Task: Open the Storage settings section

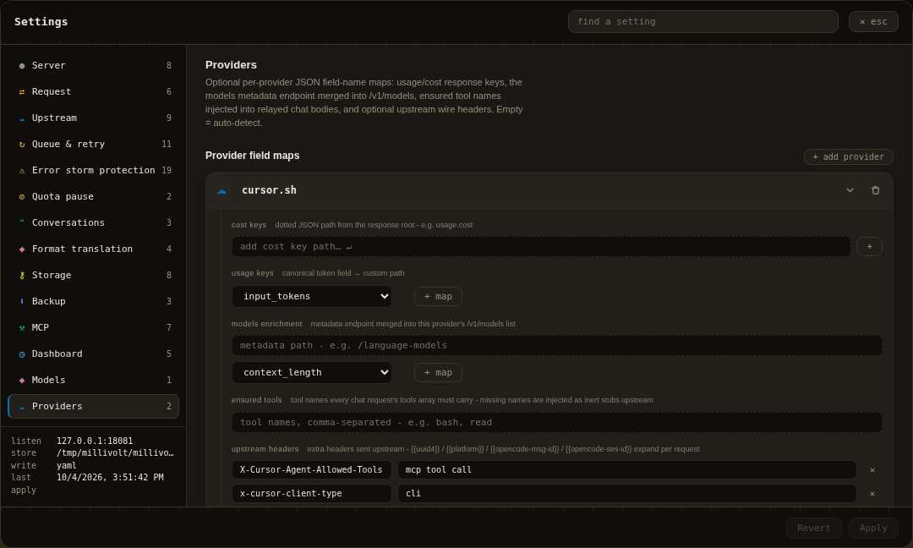Action: coord(93,276)
